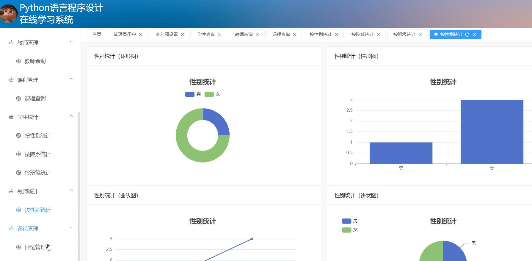Click the Python语言程序设计 header title
The height and width of the screenshot is (261, 532).
(x=62, y=8)
